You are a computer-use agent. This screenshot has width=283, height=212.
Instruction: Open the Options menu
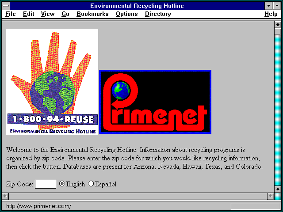pos(127,14)
